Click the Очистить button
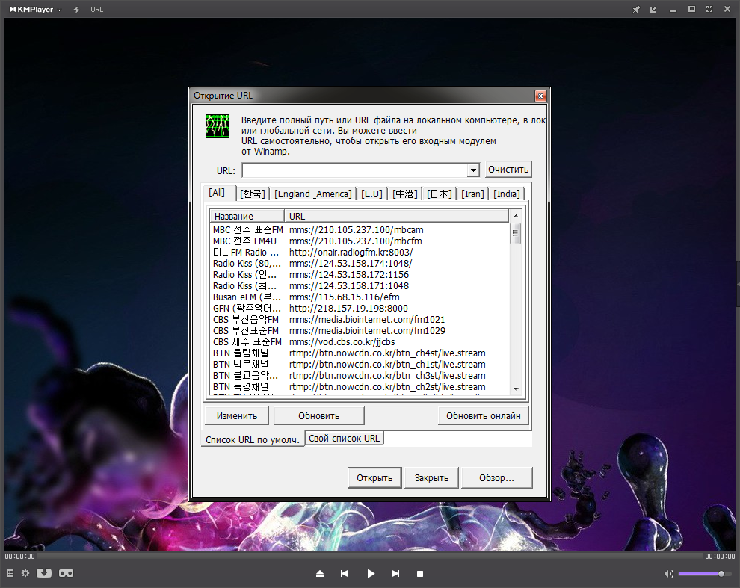 (508, 170)
